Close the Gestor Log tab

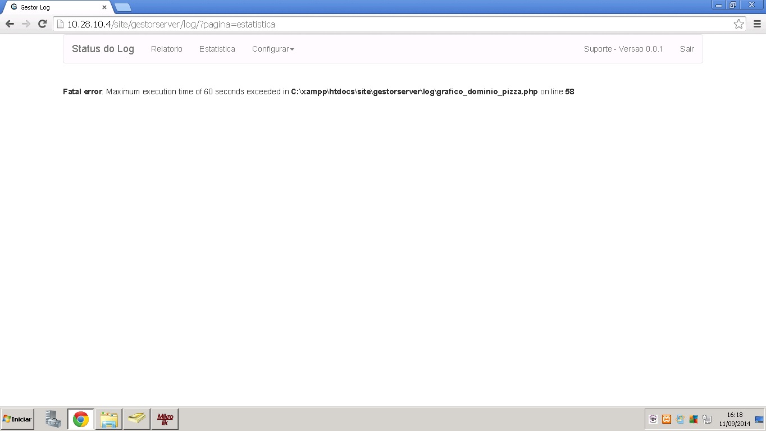(x=104, y=7)
